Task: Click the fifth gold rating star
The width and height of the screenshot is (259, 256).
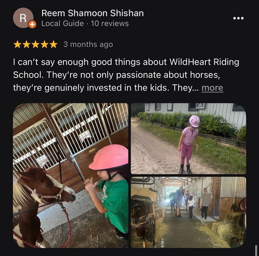Action: (53, 45)
